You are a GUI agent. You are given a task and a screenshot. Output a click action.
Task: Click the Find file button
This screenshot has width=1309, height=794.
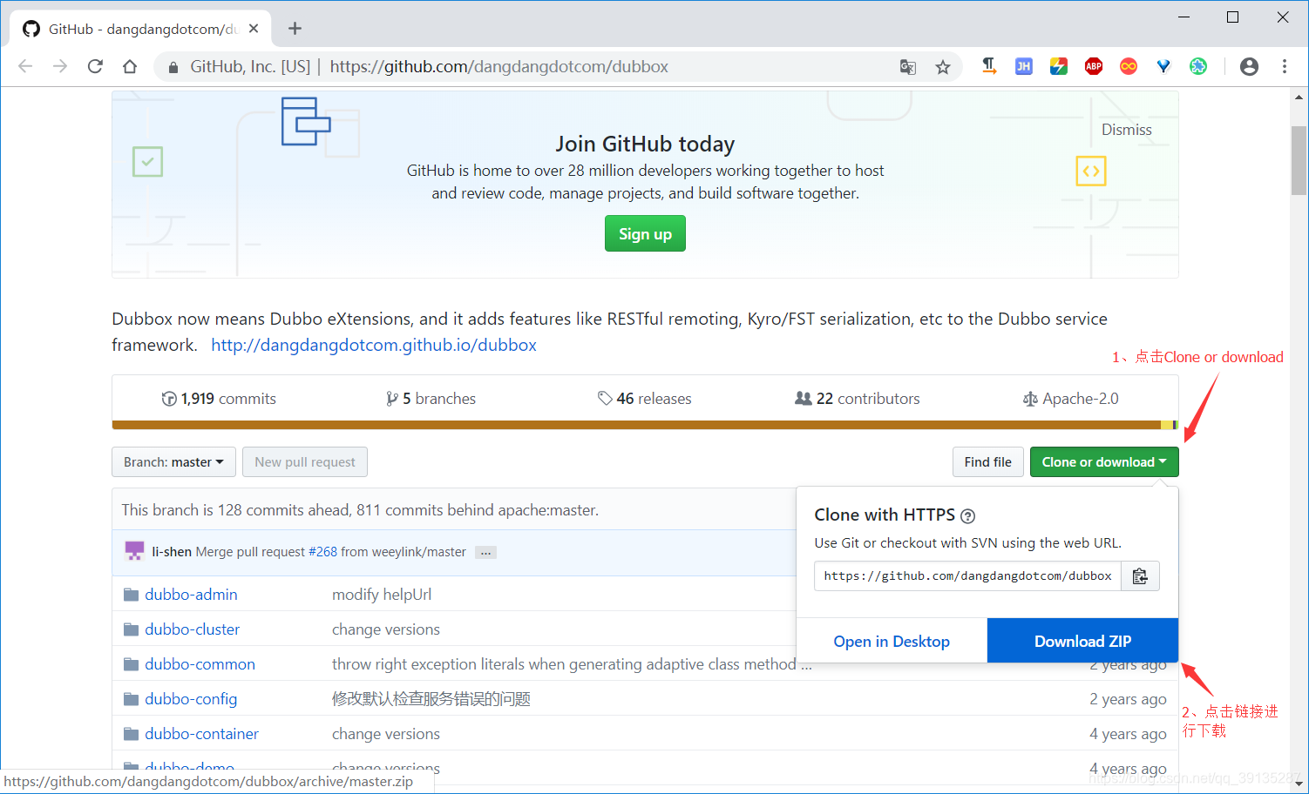tap(987, 462)
